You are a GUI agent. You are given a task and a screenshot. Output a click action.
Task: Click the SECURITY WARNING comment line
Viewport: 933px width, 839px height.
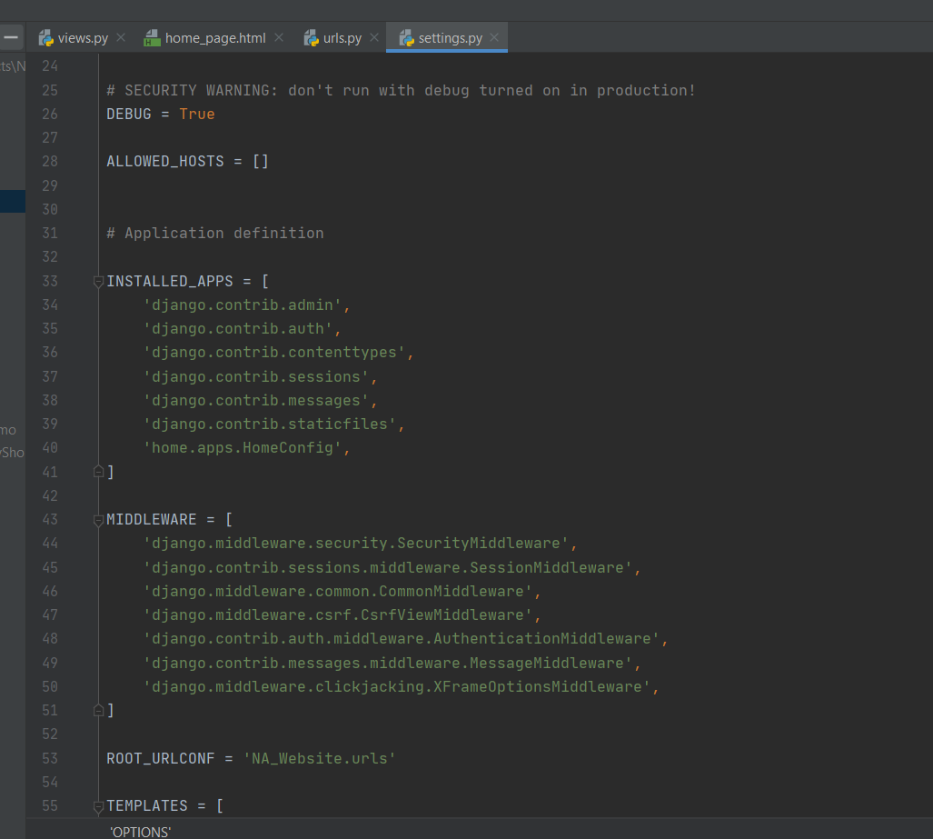click(x=401, y=91)
